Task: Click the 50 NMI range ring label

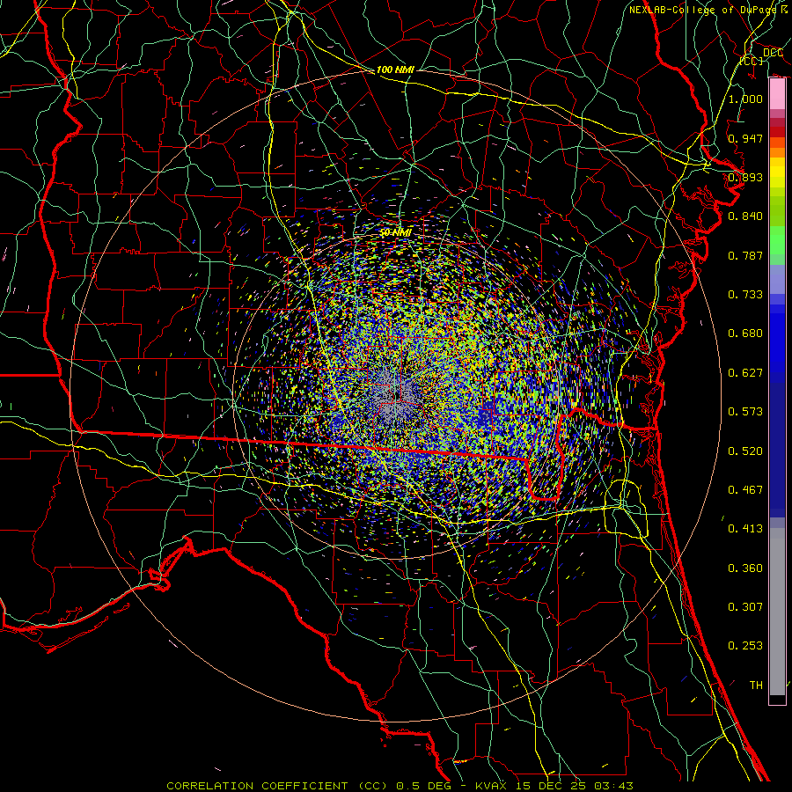Action: (x=395, y=233)
